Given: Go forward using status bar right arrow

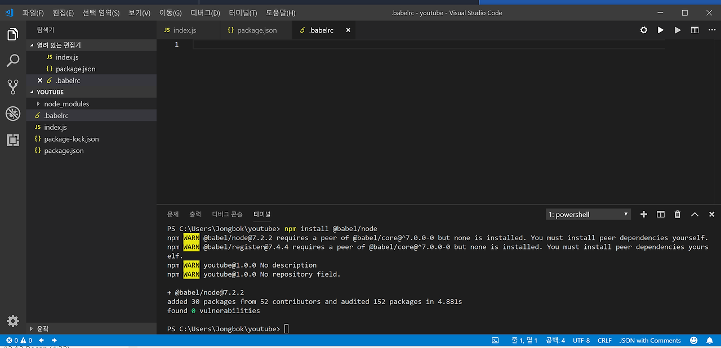Looking at the screenshot, I should (x=55, y=341).
